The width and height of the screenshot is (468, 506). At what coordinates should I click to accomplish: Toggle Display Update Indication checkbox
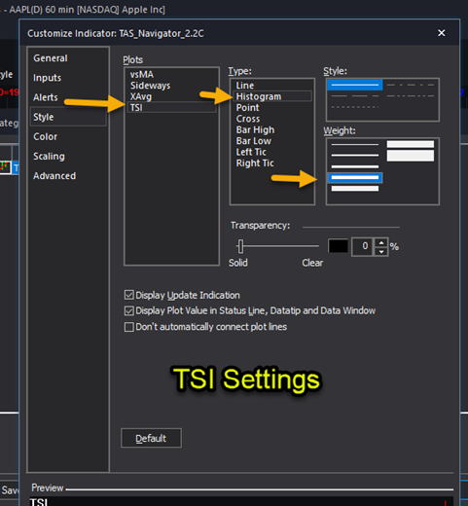point(129,295)
